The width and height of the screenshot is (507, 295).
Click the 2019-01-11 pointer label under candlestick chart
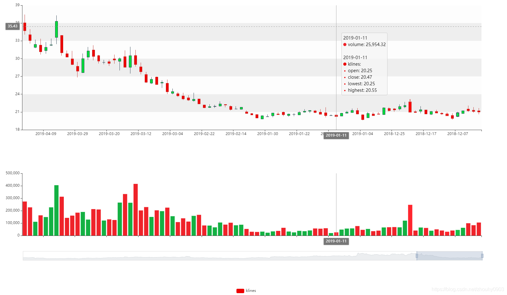(336, 135)
